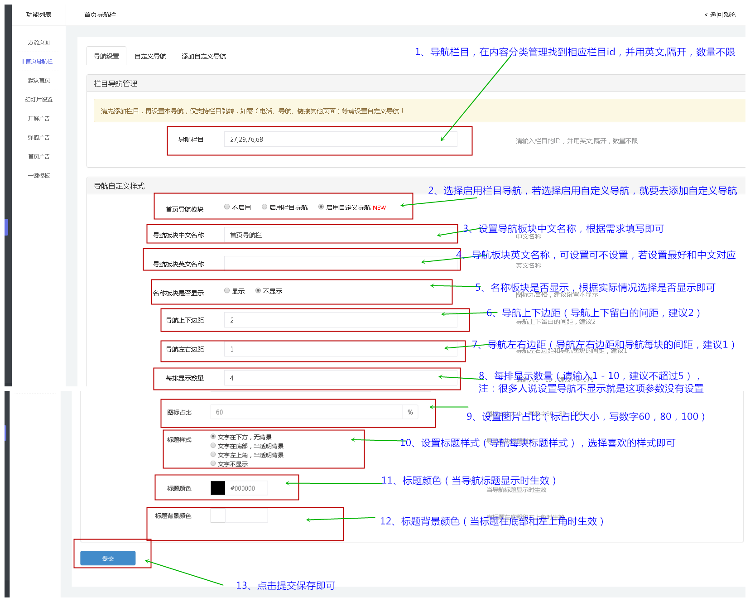The width and height of the screenshot is (750, 602).
Task: Choose the 启用栏目导航 radio button
Action: (x=264, y=207)
